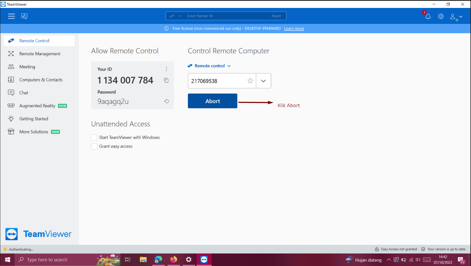
Task: Copy Your ID with the copy icon
Action: [166, 80]
